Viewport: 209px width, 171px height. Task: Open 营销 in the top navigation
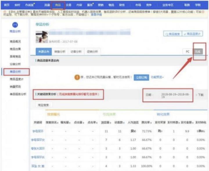[101, 5]
